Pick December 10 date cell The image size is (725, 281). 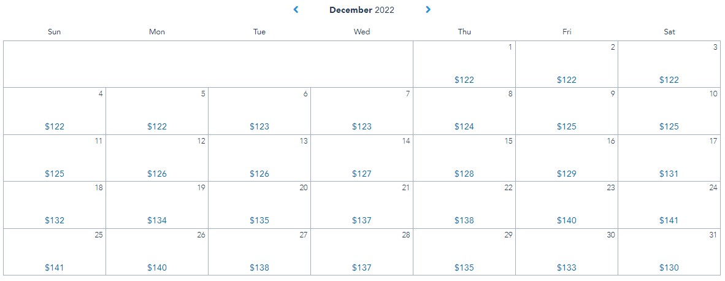point(669,112)
